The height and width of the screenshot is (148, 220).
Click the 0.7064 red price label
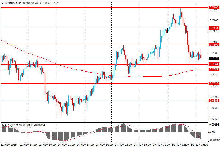tap(214, 64)
